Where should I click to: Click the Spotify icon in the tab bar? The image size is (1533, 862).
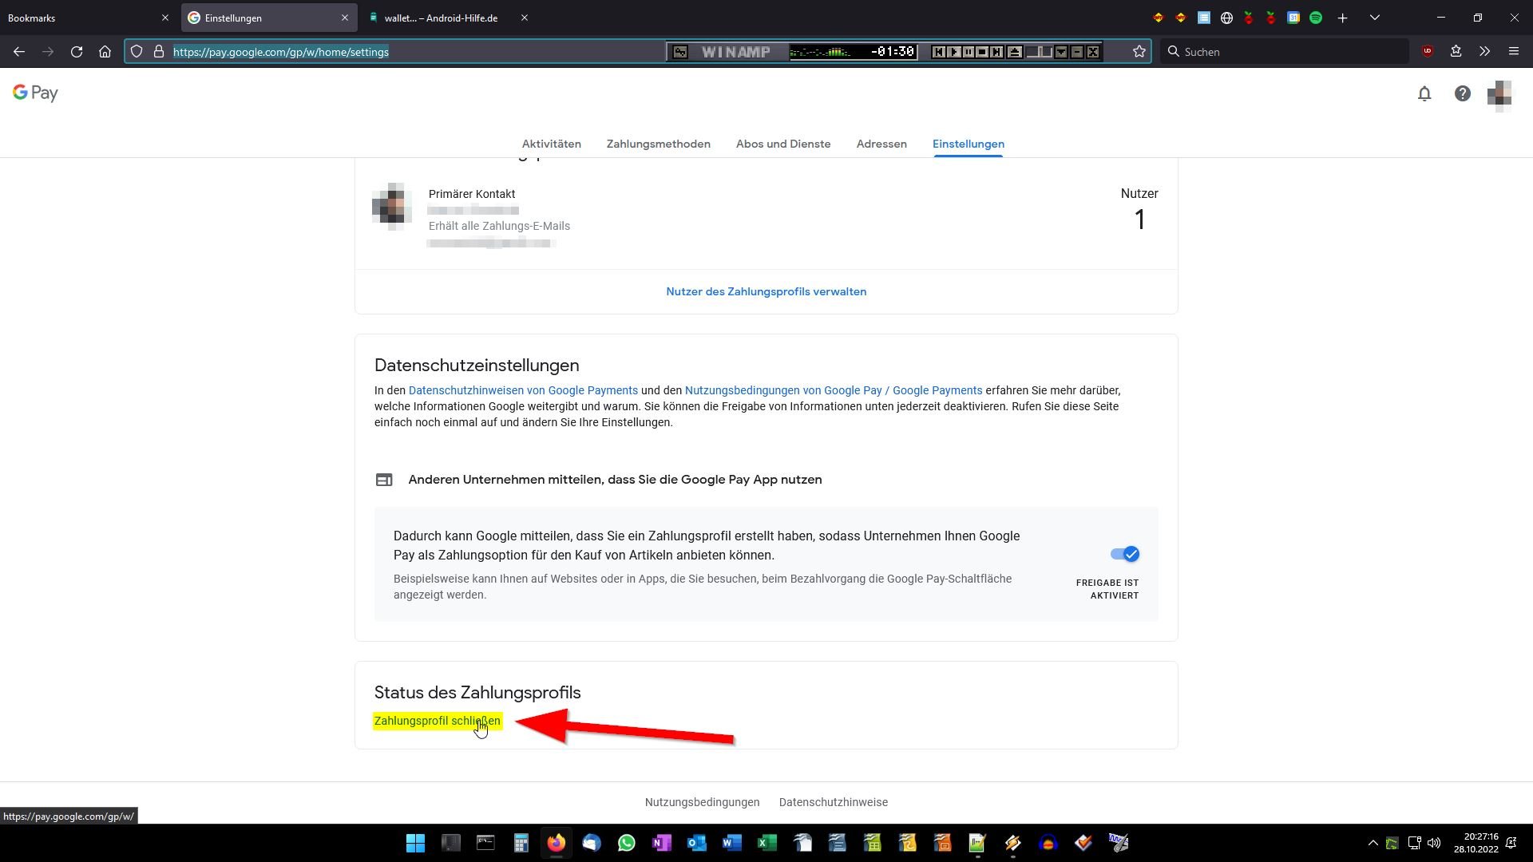[1316, 18]
